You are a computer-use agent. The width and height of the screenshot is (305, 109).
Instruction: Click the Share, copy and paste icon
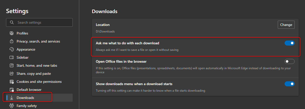12,74
